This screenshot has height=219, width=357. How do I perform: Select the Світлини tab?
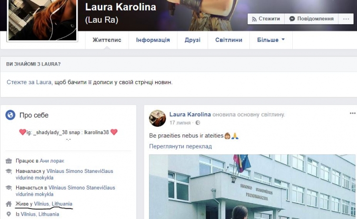[x=228, y=40]
